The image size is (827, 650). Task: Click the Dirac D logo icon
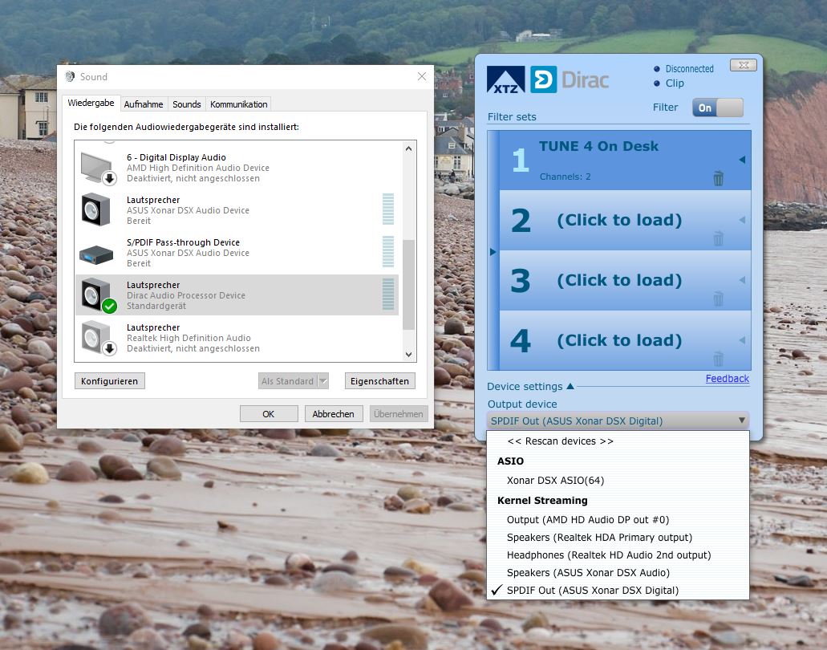click(x=543, y=79)
